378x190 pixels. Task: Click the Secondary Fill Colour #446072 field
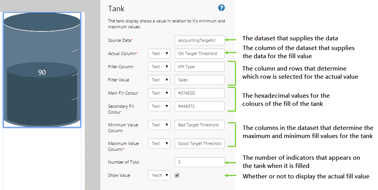tap(199, 106)
